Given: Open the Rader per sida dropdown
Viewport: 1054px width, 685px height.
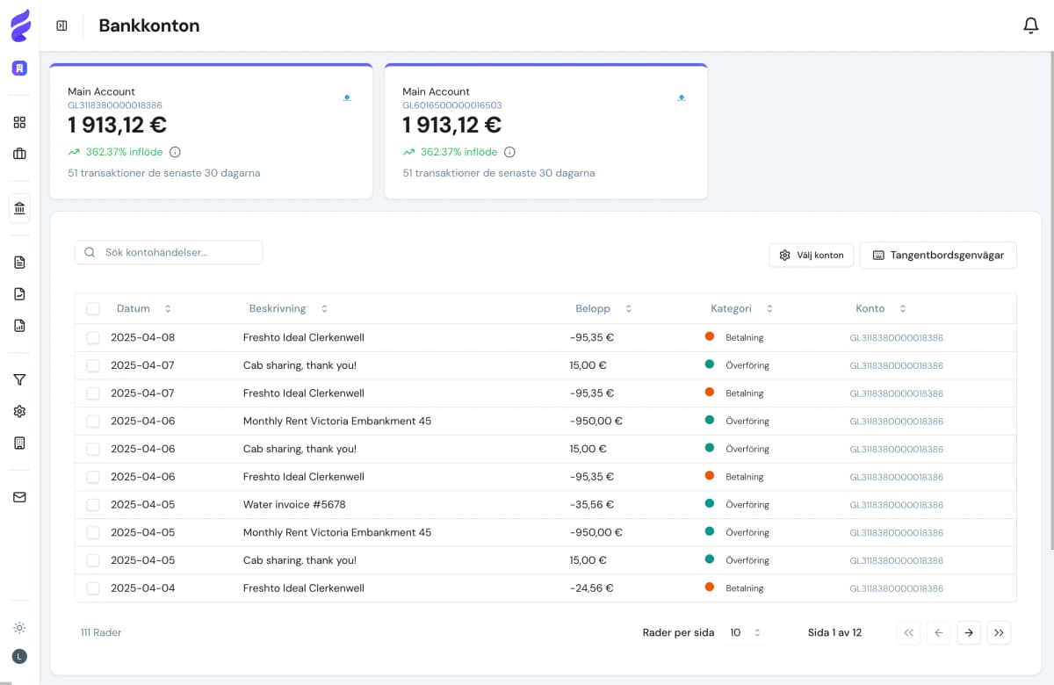Looking at the screenshot, I should coord(746,632).
